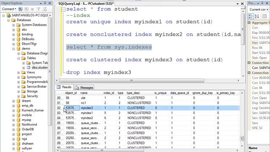The width and height of the screenshot is (270, 152).
Task: Select the Kumesh_Kumar database icon
Action: click(x=19, y=110)
